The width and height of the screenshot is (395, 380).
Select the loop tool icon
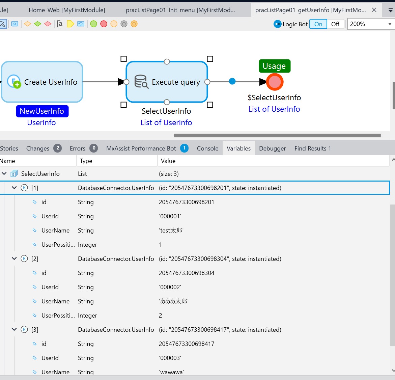click(x=81, y=24)
